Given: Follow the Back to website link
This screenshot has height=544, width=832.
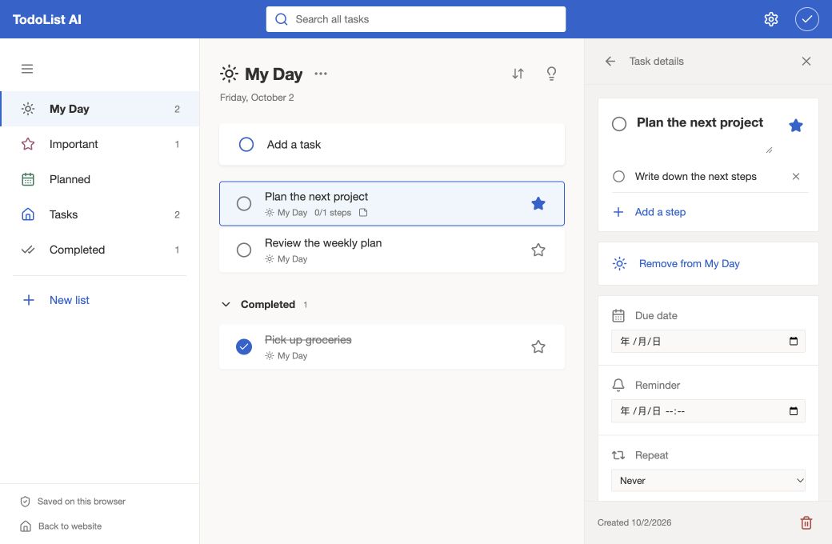Looking at the screenshot, I should [70, 526].
